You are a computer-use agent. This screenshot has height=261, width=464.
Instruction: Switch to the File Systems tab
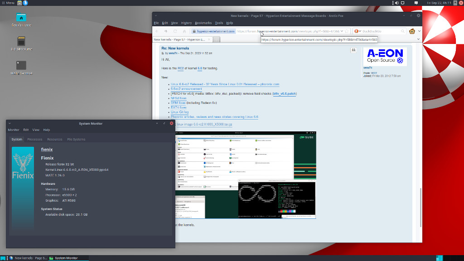(76, 140)
